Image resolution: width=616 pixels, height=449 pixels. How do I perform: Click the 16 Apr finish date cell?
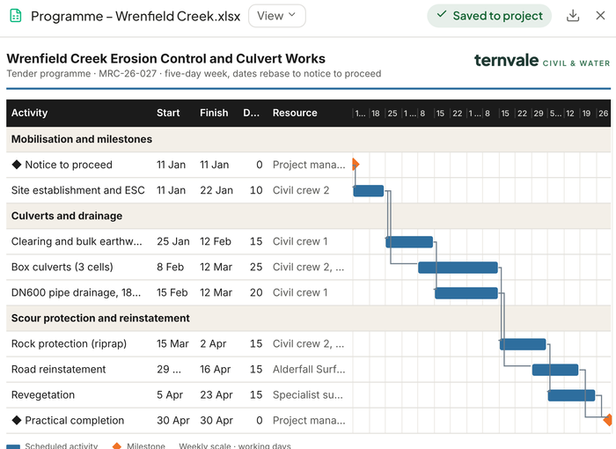[216, 369]
